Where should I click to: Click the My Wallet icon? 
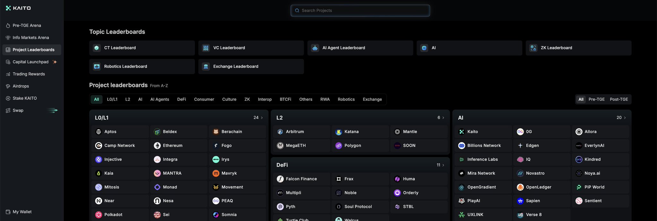click(8, 212)
